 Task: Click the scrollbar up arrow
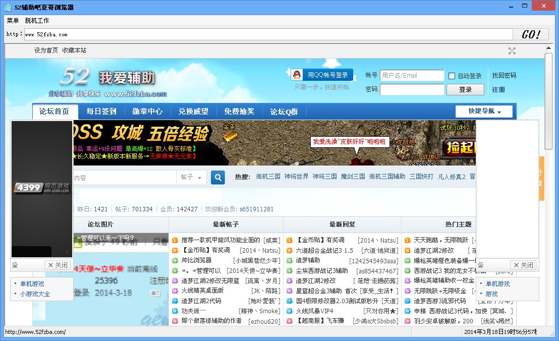(x=548, y=48)
